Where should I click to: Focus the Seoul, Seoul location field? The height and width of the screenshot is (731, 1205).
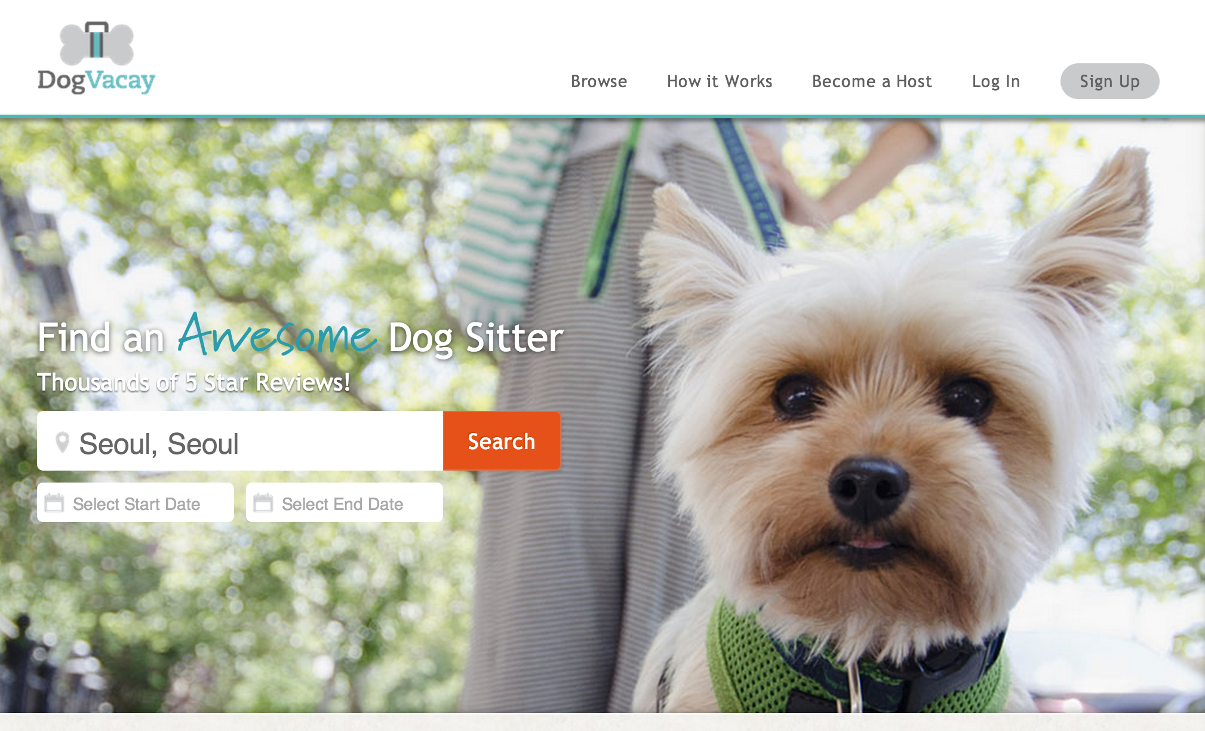240,441
